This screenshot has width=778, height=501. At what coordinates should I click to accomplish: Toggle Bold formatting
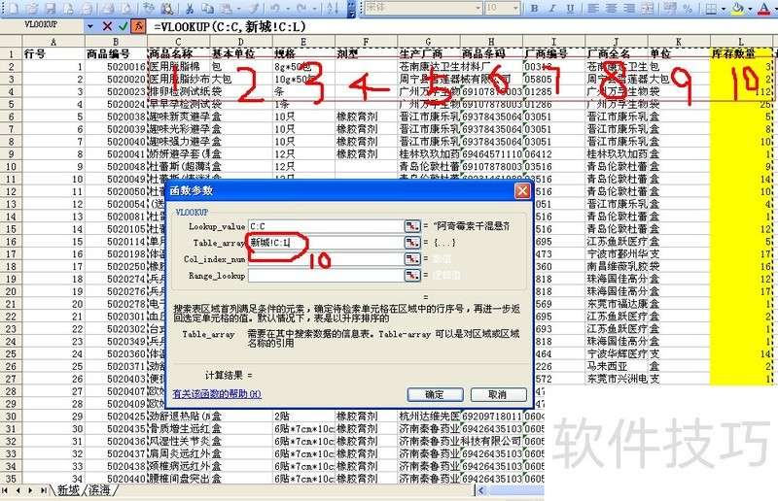[534, 9]
